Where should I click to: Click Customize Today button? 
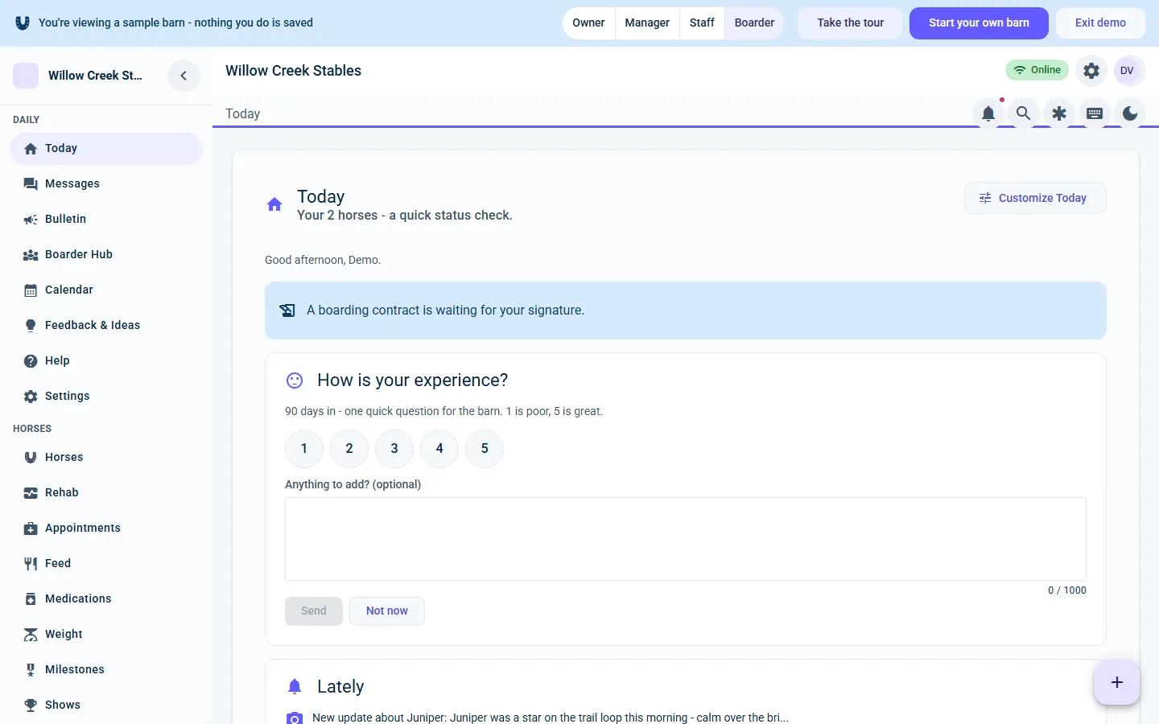(x=1035, y=198)
